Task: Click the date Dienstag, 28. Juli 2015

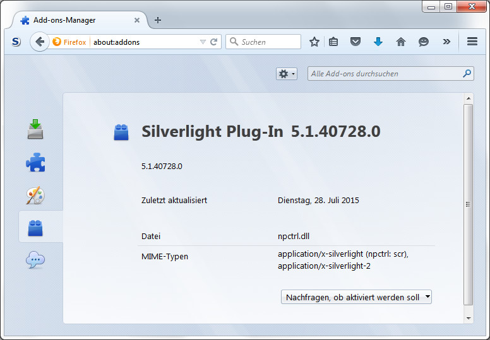Action: tap(318, 200)
